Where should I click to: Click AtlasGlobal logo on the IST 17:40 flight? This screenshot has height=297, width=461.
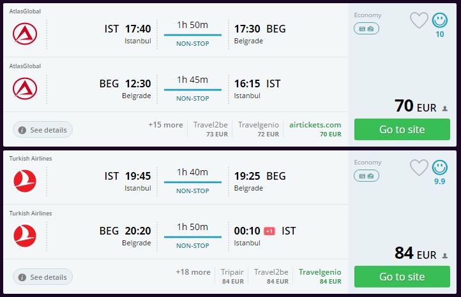tap(25, 34)
